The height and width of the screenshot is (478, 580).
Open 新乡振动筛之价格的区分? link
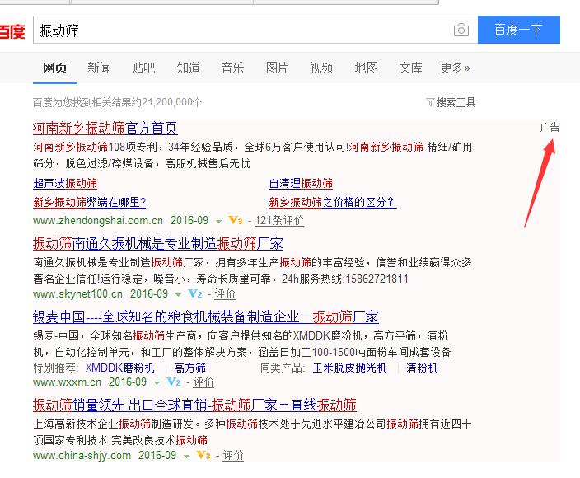[333, 202]
